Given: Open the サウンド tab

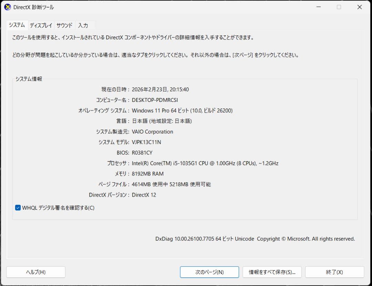Looking at the screenshot, I should [x=64, y=25].
